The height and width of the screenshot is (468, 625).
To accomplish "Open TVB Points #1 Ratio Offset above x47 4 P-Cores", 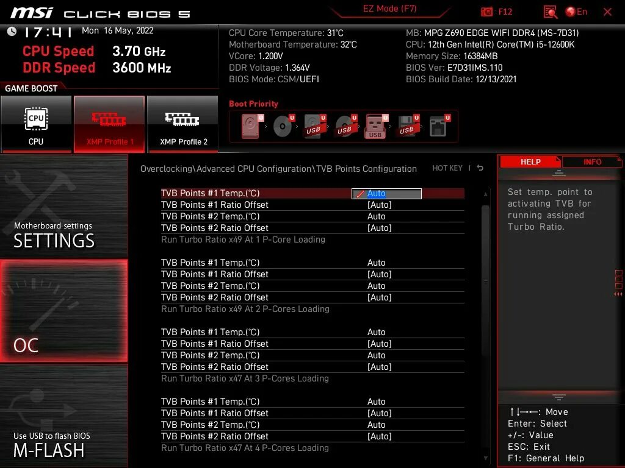I will click(312, 413).
